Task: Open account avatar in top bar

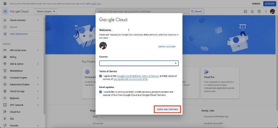Action: click(x=272, y=11)
